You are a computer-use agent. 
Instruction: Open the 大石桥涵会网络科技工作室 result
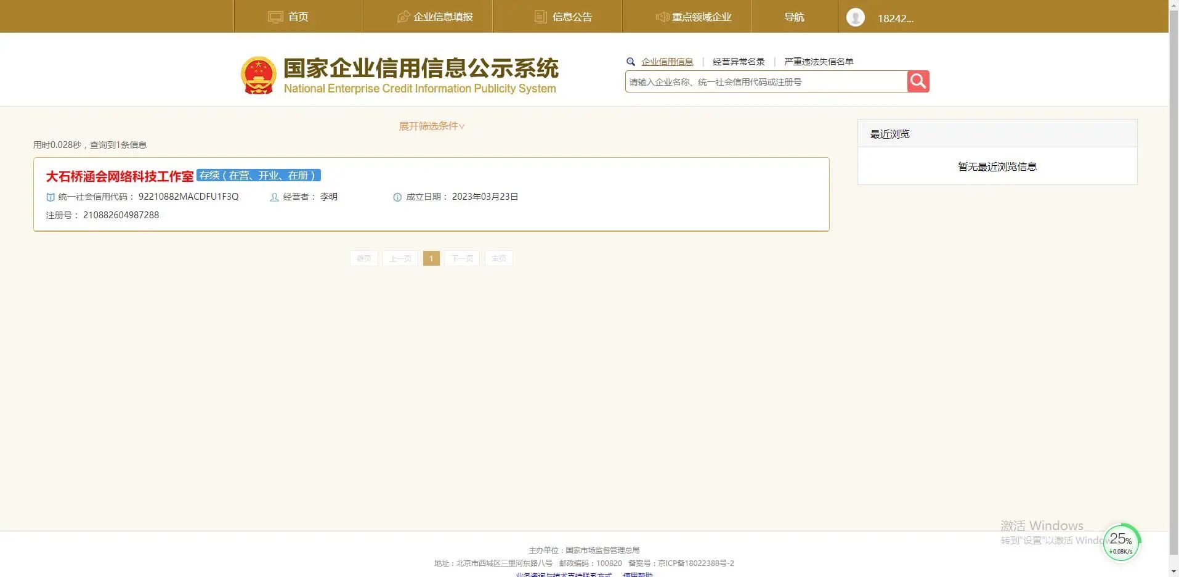coord(120,176)
